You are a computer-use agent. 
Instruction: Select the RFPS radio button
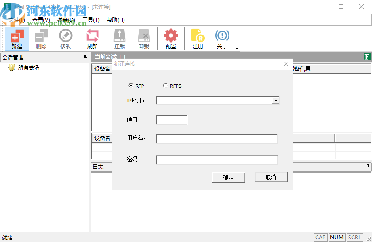coord(165,86)
